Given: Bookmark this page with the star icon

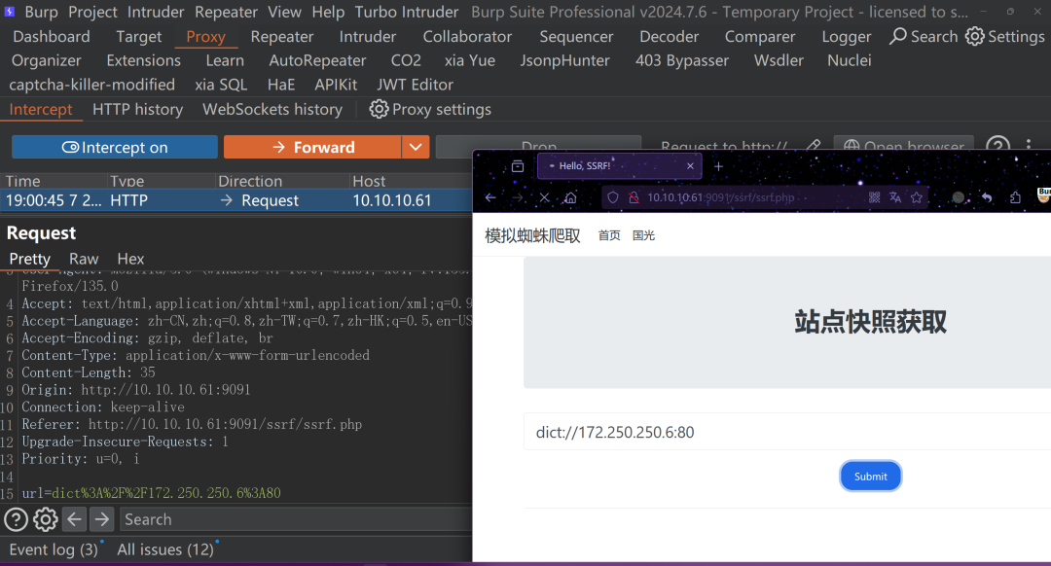Looking at the screenshot, I should tap(917, 197).
